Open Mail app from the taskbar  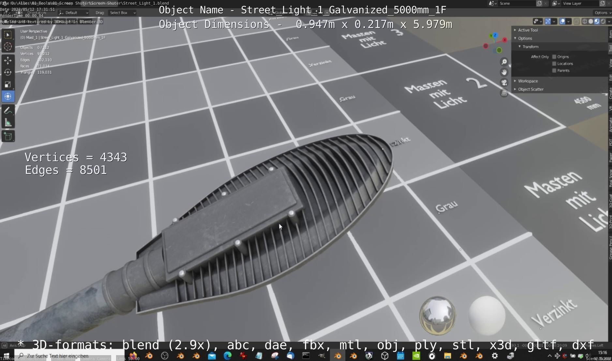212,356
